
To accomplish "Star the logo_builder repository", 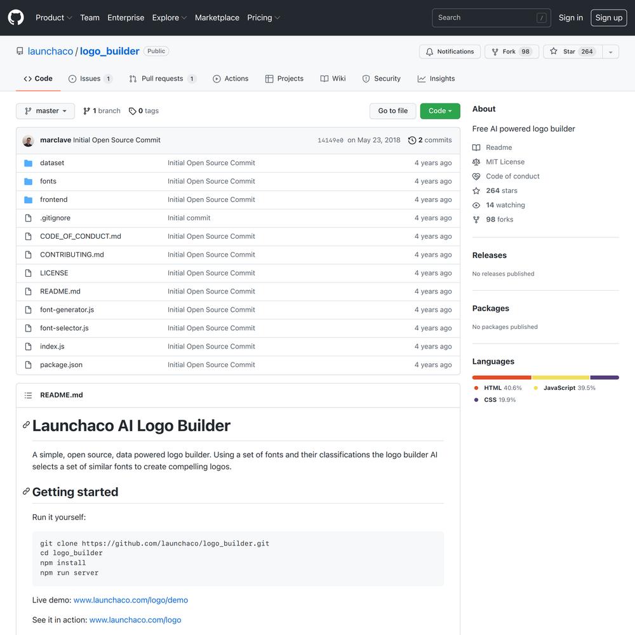I will [x=572, y=51].
